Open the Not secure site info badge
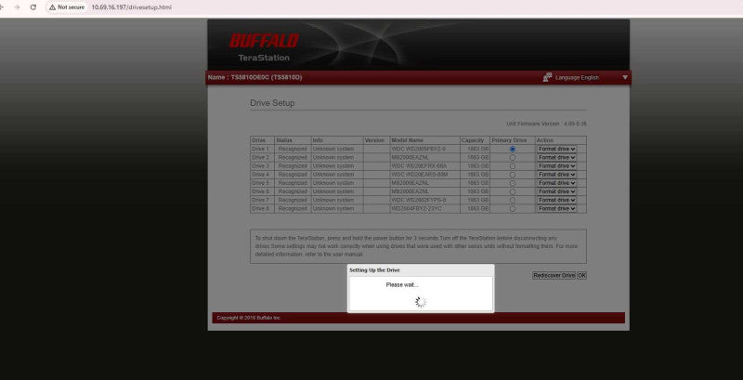Image resolution: width=743 pixels, height=380 pixels. pyautogui.click(x=67, y=7)
